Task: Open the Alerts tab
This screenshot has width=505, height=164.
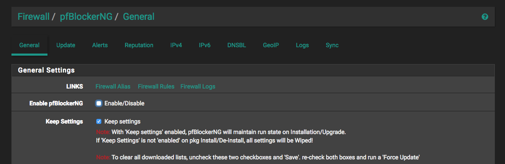Action: point(100,45)
